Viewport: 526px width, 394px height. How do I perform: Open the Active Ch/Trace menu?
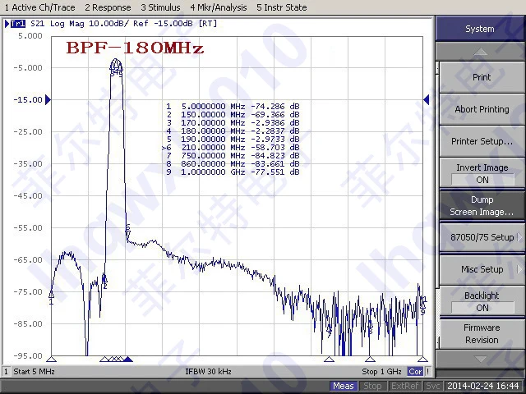[x=39, y=7]
